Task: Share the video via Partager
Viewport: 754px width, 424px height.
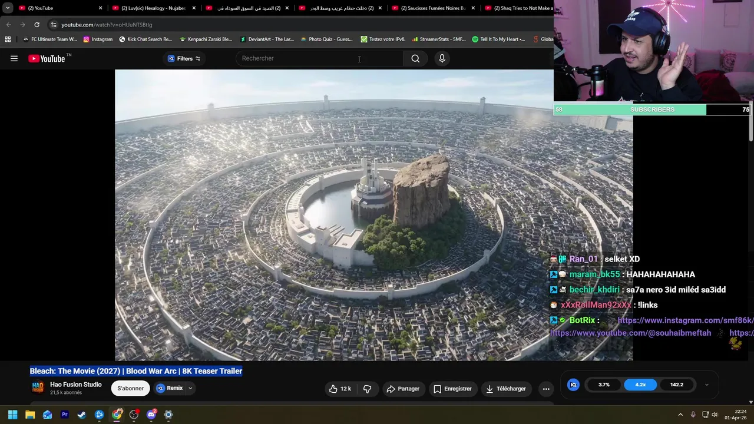Action: pos(403,389)
